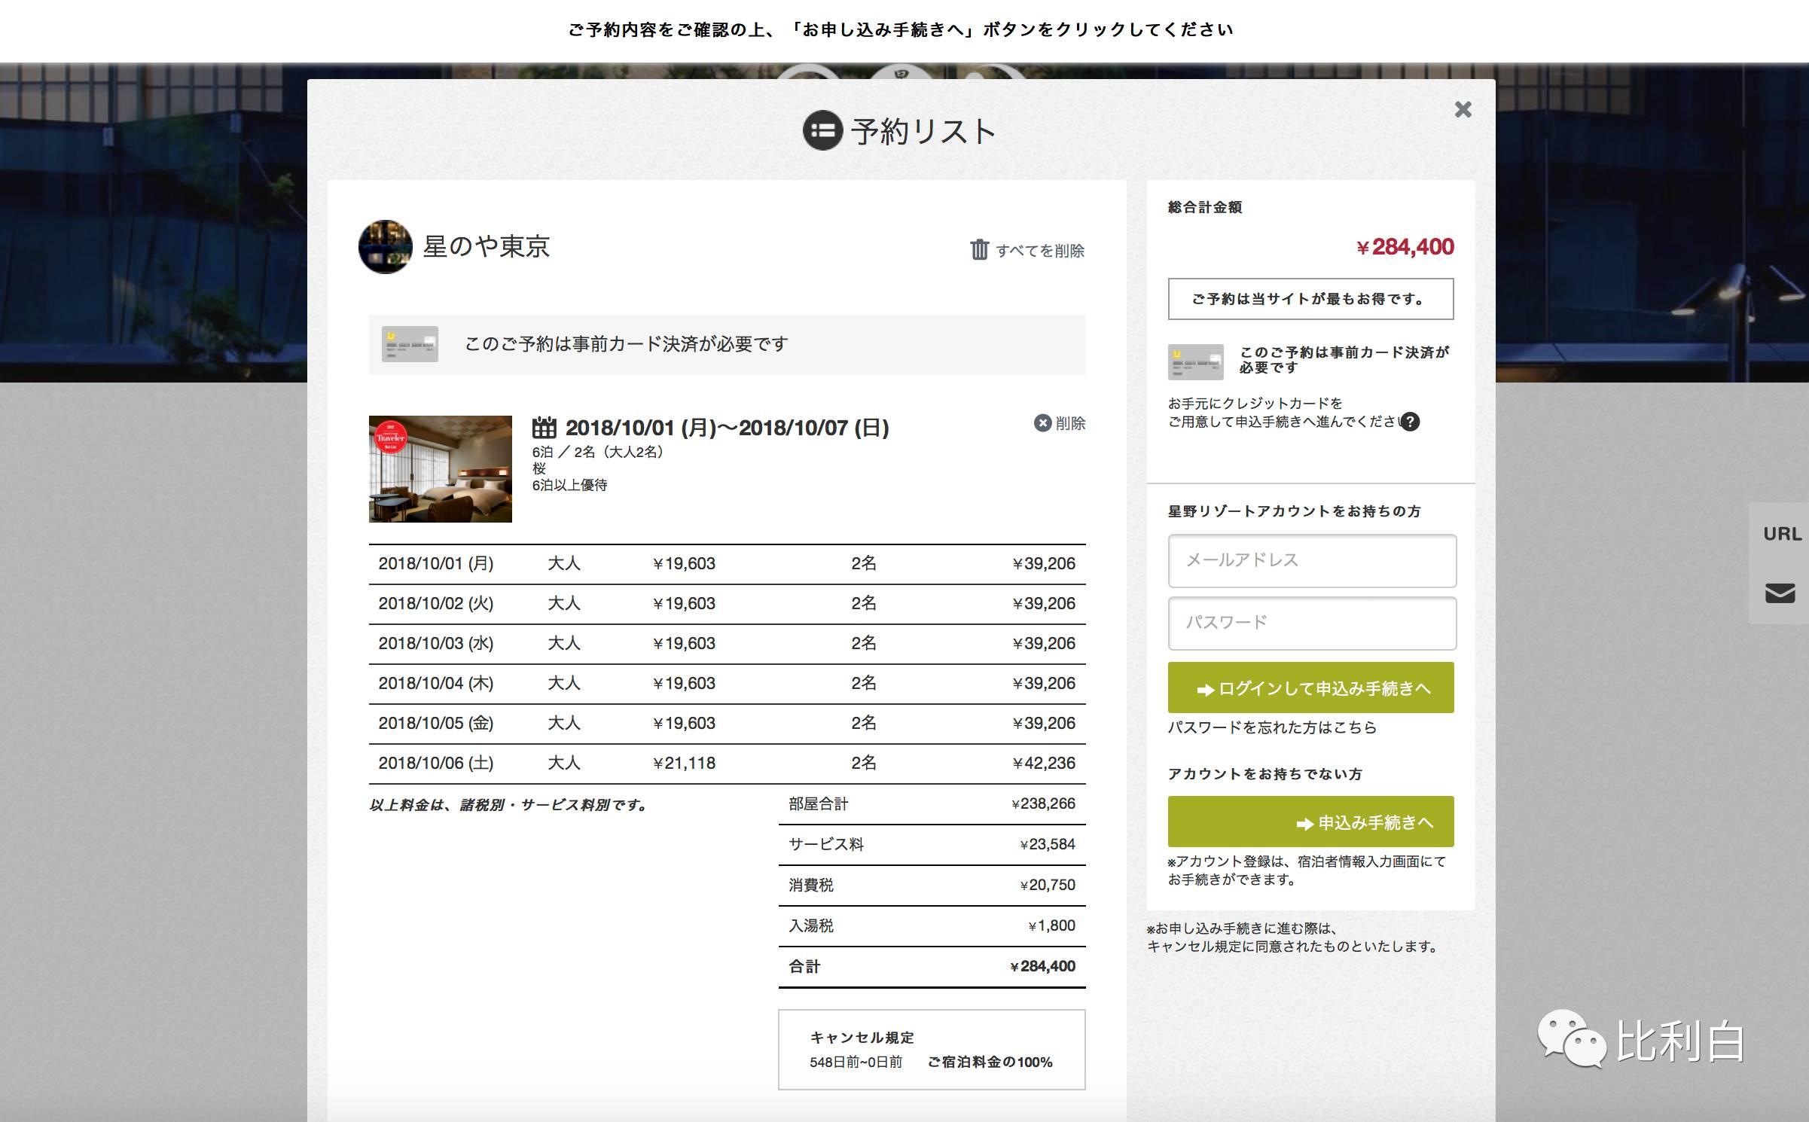Open パスワードを忘れた方はこちら link
The image size is (1809, 1122).
[1272, 727]
